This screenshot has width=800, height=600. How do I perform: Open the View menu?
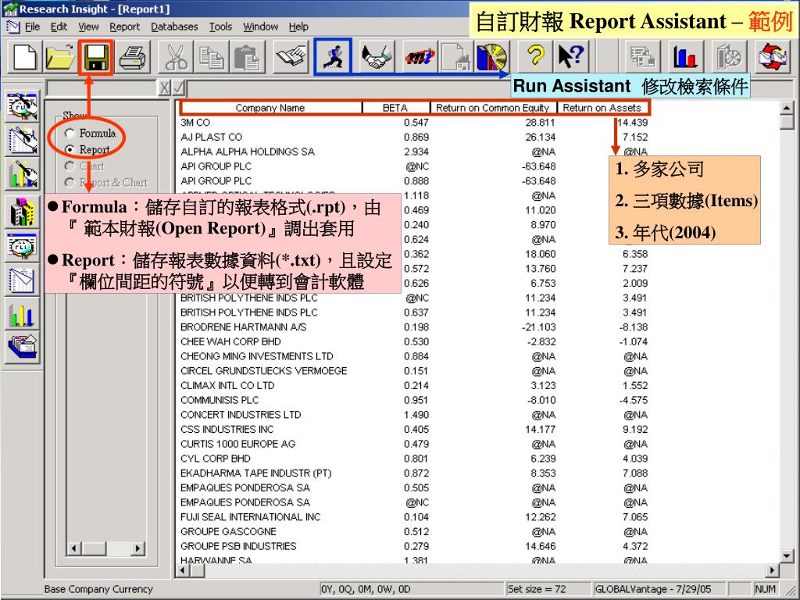(88, 27)
